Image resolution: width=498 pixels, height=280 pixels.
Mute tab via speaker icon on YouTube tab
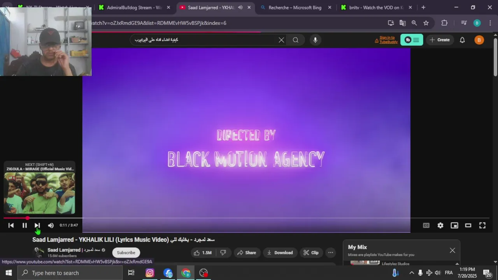(x=240, y=7)
